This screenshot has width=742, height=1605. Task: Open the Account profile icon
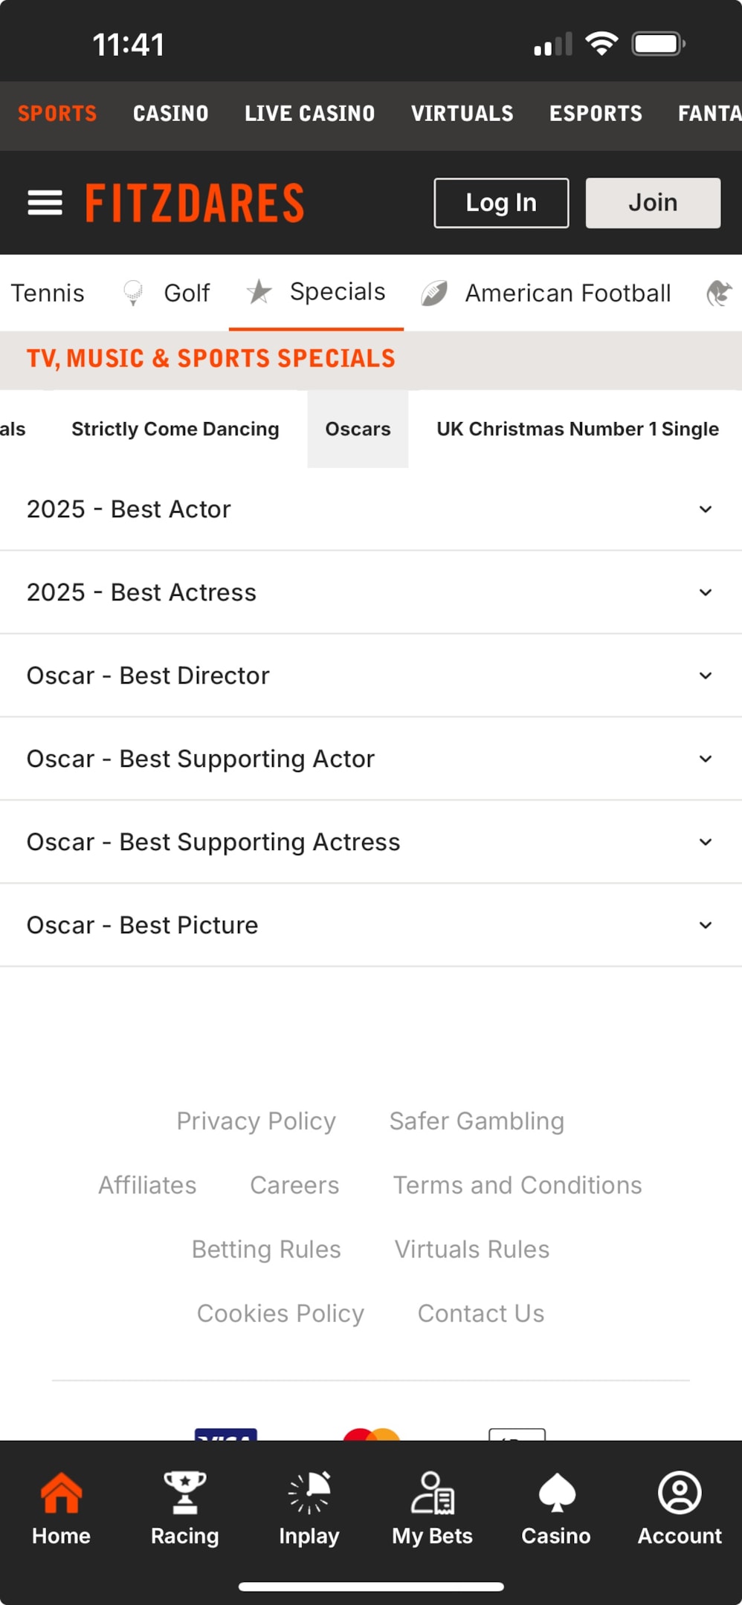pos(680,1492)
